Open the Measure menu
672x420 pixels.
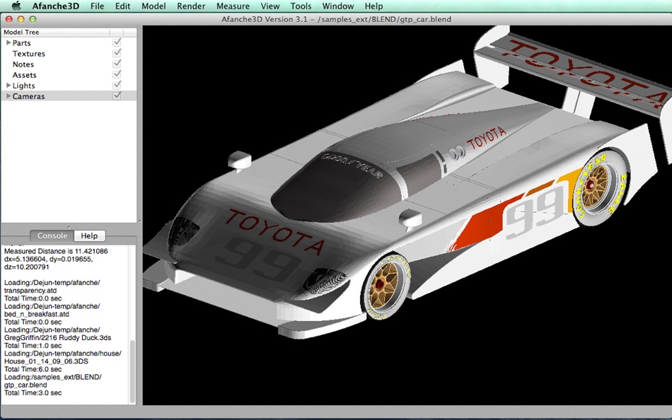(x=233, y=6)
